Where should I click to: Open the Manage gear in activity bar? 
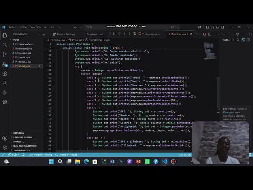[x=5, y=148]
